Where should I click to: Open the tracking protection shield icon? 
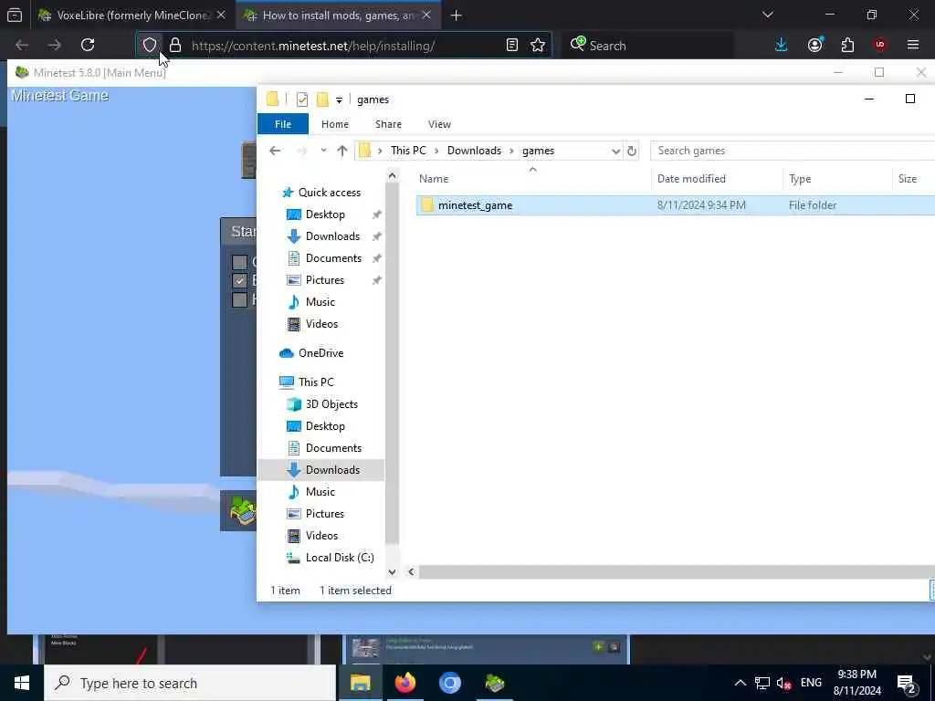coord(149,45)
